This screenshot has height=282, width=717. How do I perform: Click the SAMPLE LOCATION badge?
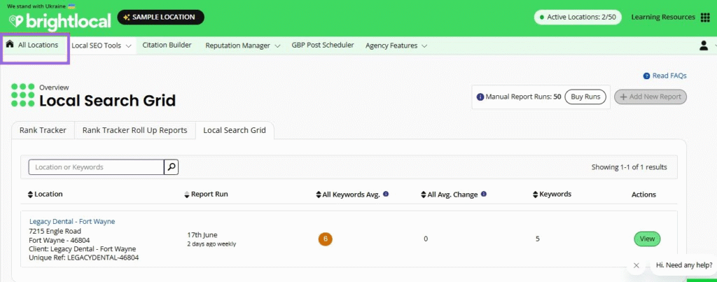click(x=160, y=17)
